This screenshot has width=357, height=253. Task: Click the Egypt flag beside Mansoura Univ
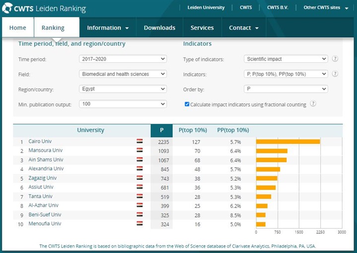140,150
